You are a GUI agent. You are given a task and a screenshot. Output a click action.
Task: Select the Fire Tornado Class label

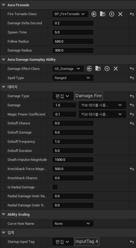point(22,14)
